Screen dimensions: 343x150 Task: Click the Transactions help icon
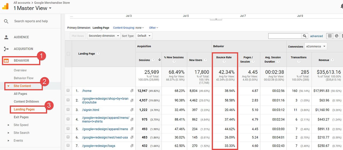(x=299, y=62)
